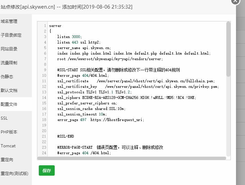Click line number 19 in gutter
This screenshot has width=245, height=185.
[44, 125]
